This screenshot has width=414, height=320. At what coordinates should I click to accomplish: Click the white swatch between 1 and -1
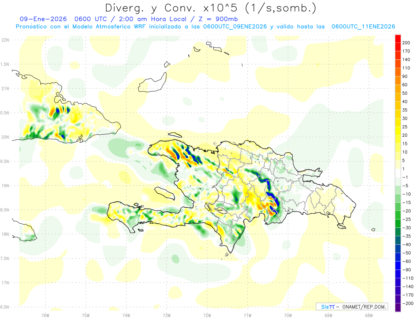click(398, 173)
